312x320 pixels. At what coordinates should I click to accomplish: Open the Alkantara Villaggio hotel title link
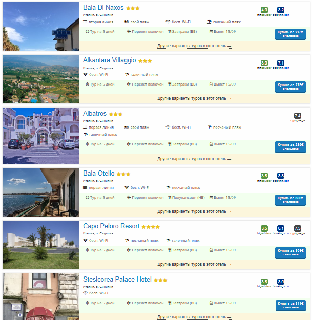(110, 60)
